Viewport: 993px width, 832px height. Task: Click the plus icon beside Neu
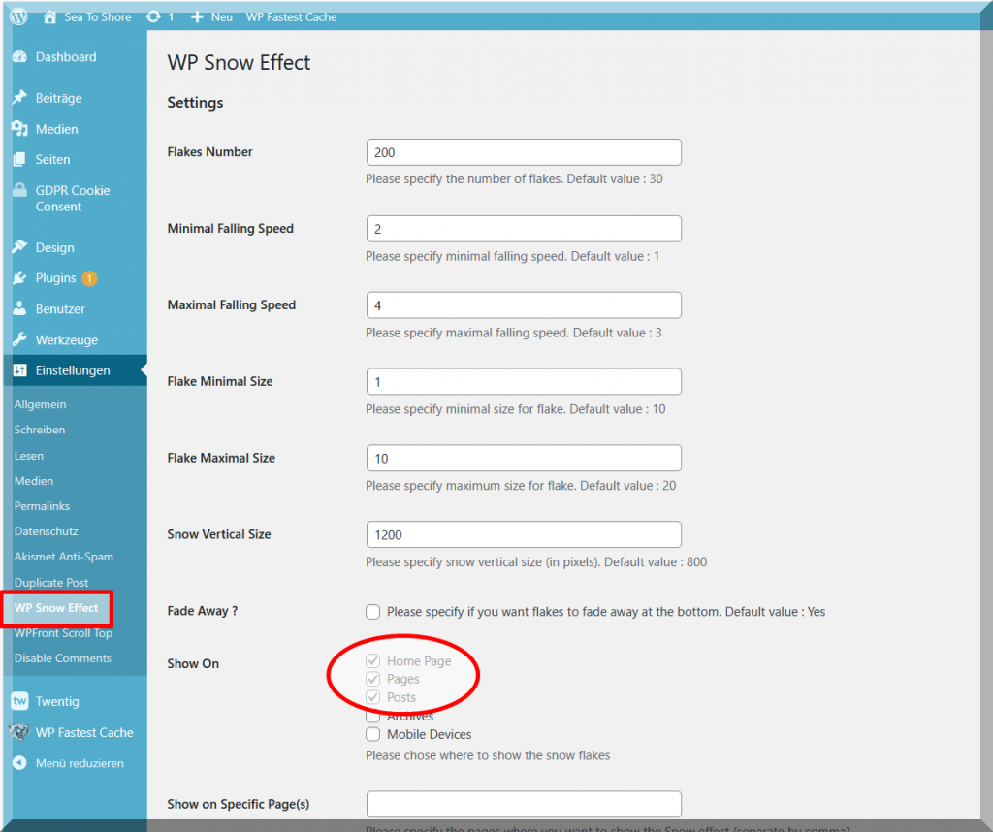pos(197,16)
